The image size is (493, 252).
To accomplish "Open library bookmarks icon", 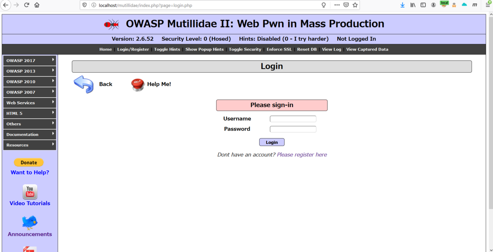I will pos(413,5).
